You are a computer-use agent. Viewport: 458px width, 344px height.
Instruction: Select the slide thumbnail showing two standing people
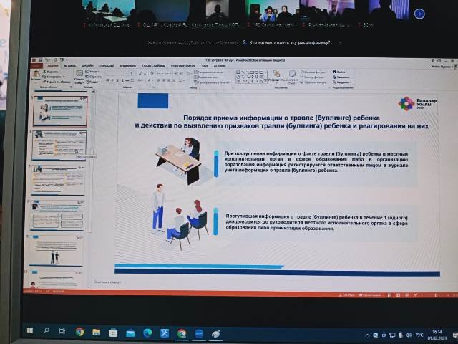[x=56, y=251]
